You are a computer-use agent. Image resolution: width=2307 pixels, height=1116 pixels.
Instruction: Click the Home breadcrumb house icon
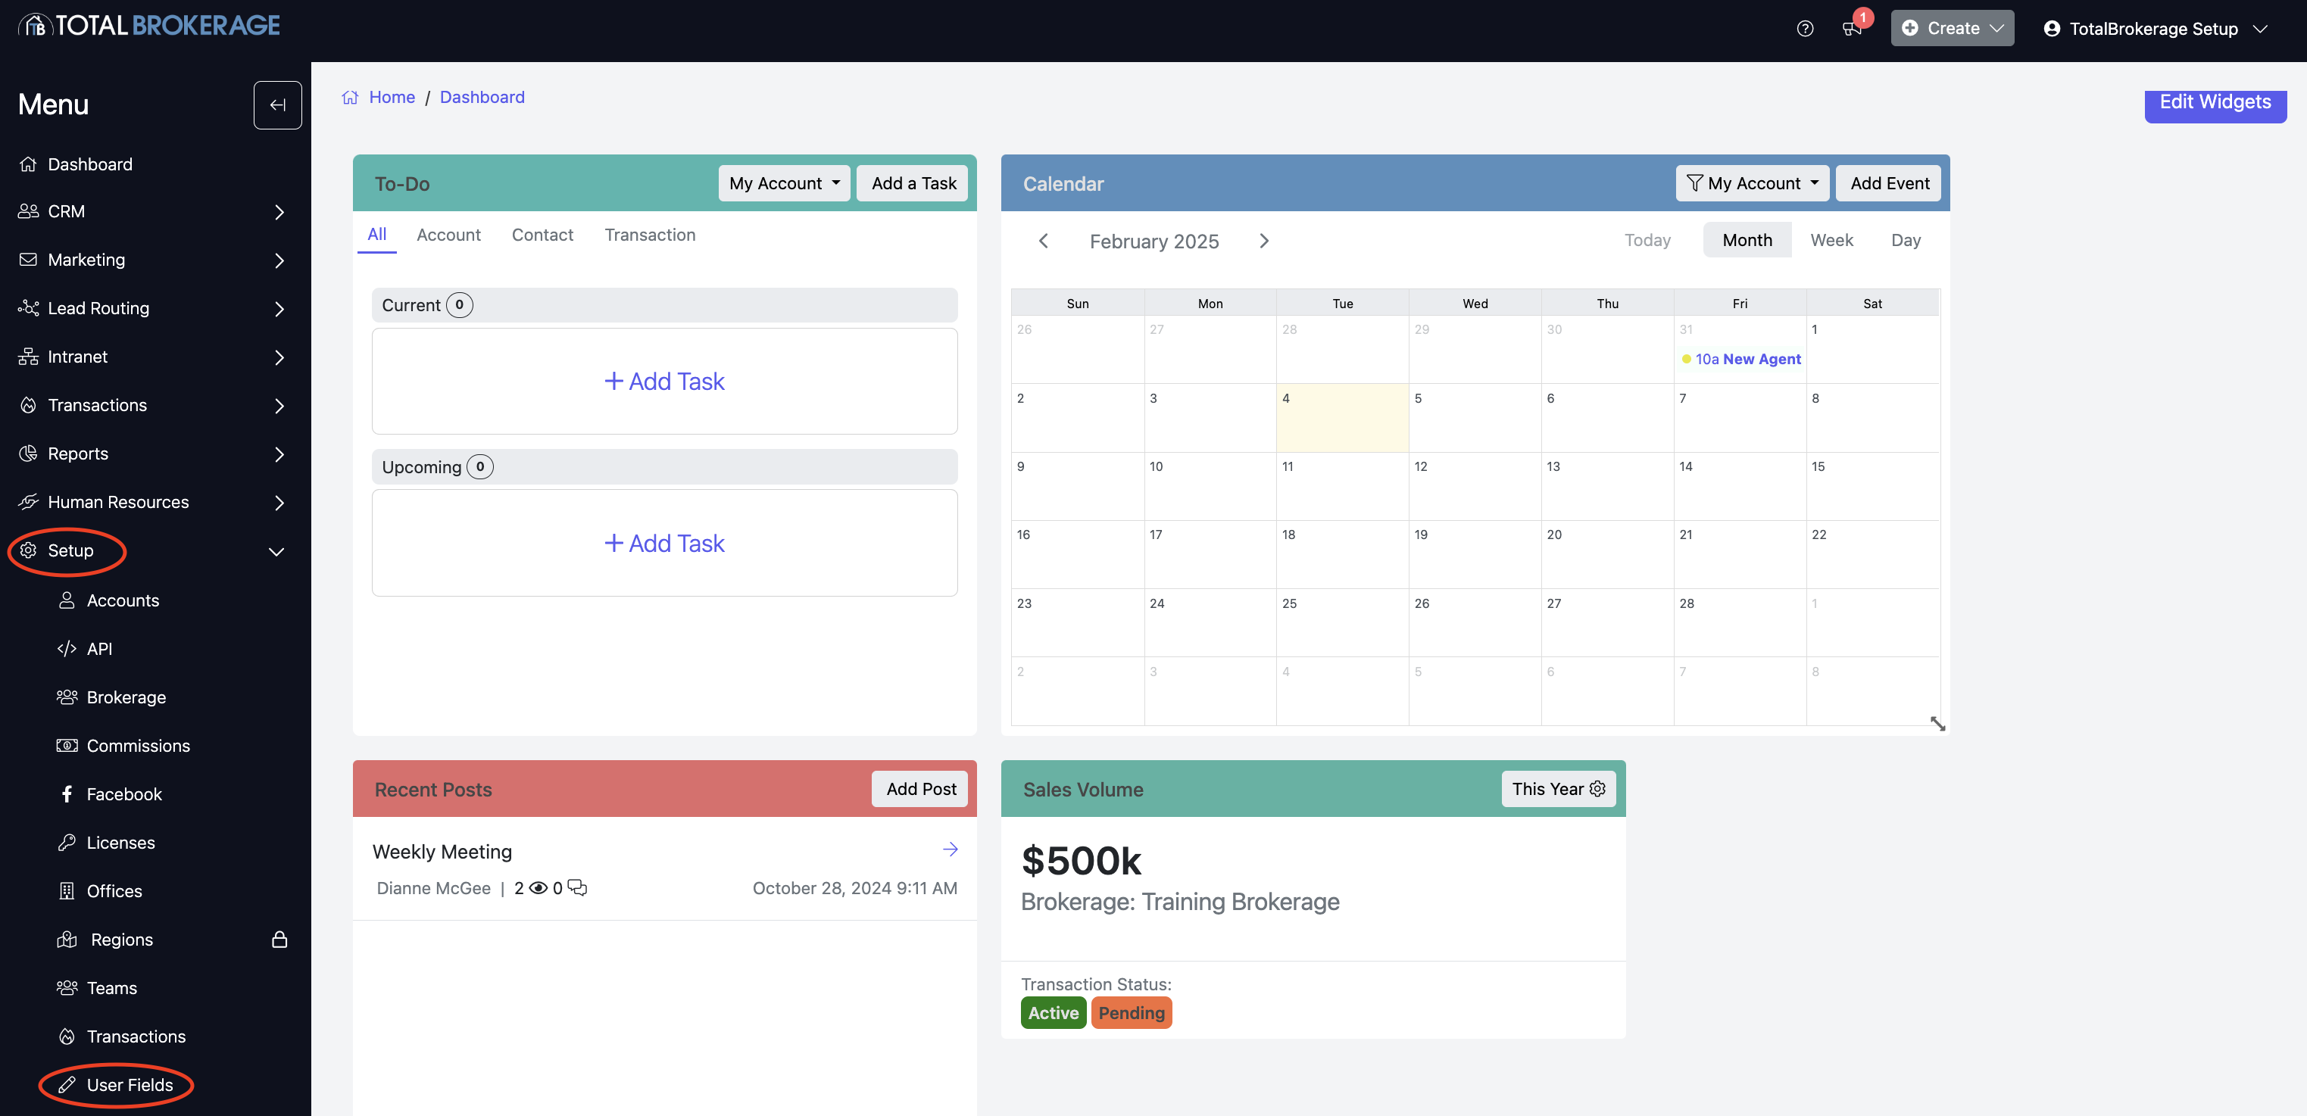pos(350,98)
